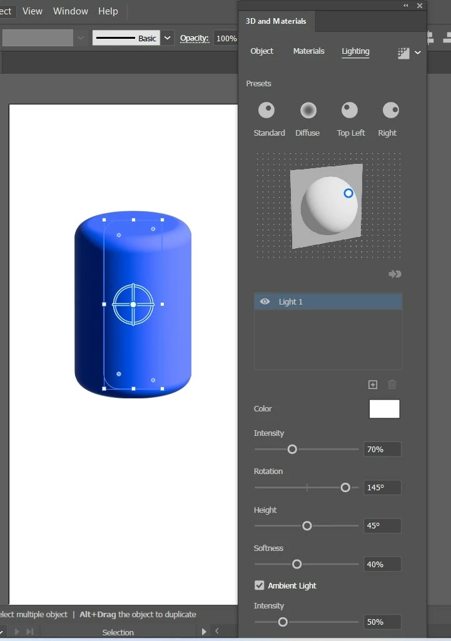Open the render settings dropdown arrow

point(417,53)
